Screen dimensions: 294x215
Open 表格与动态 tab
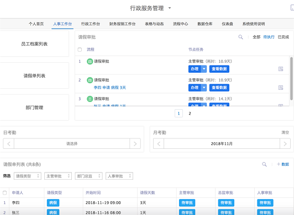point(154,24)
